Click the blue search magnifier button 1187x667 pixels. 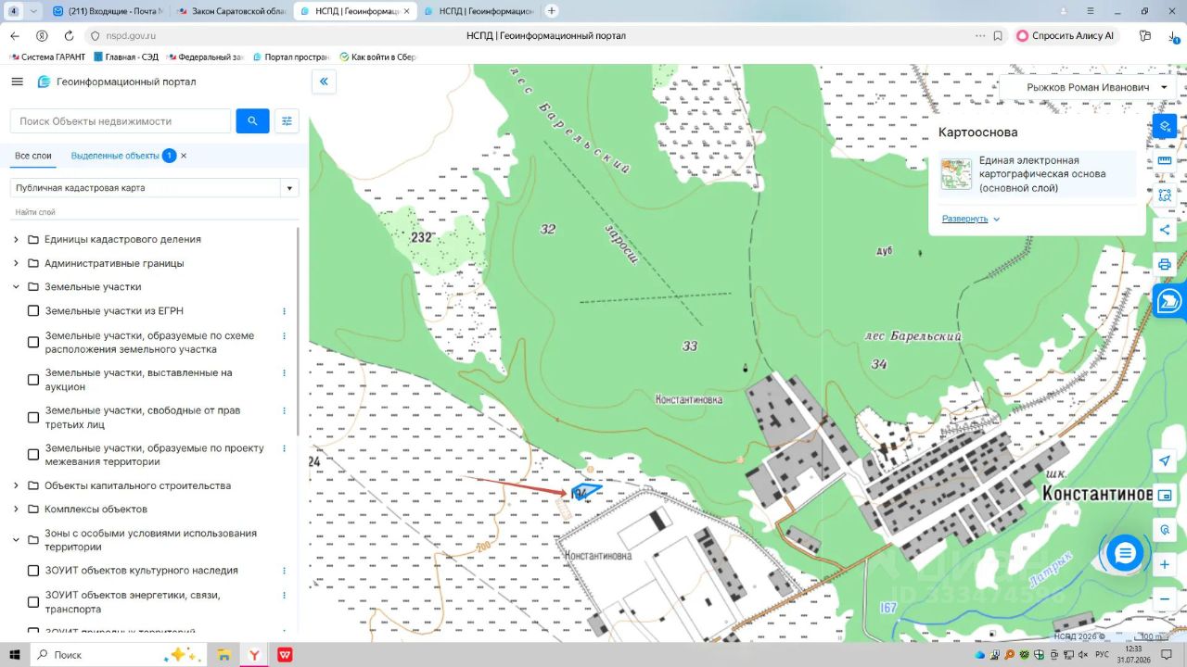[x=252, y=121]
